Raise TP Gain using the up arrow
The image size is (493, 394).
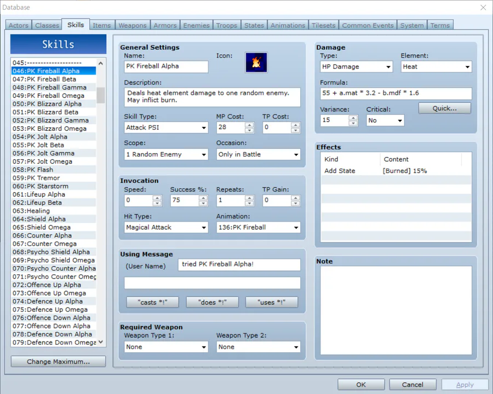point(295,198)
